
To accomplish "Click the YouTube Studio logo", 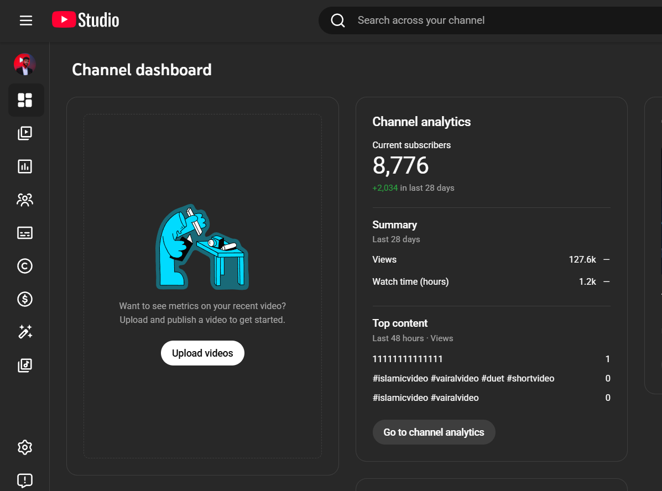I will (86, 20).
